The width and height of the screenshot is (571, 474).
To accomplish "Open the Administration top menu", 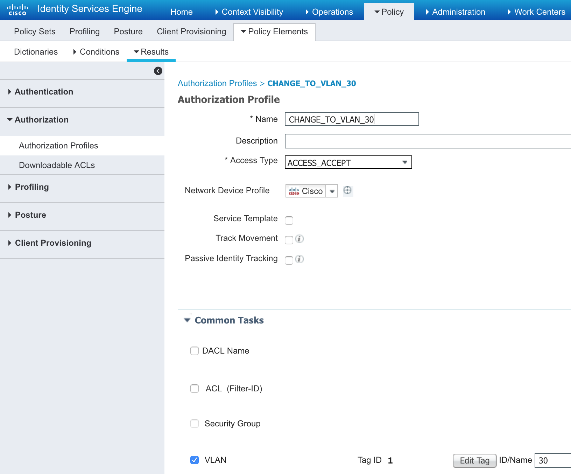I will [x=458, y=12].
